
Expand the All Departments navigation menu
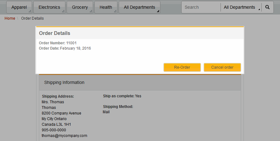point(139,7)
